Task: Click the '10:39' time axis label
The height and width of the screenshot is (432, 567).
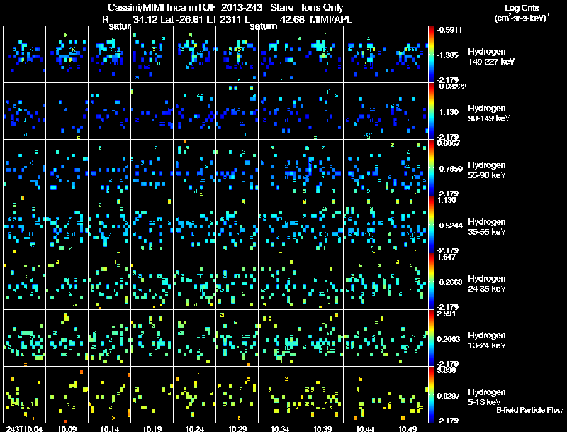Action: [322, 429]
